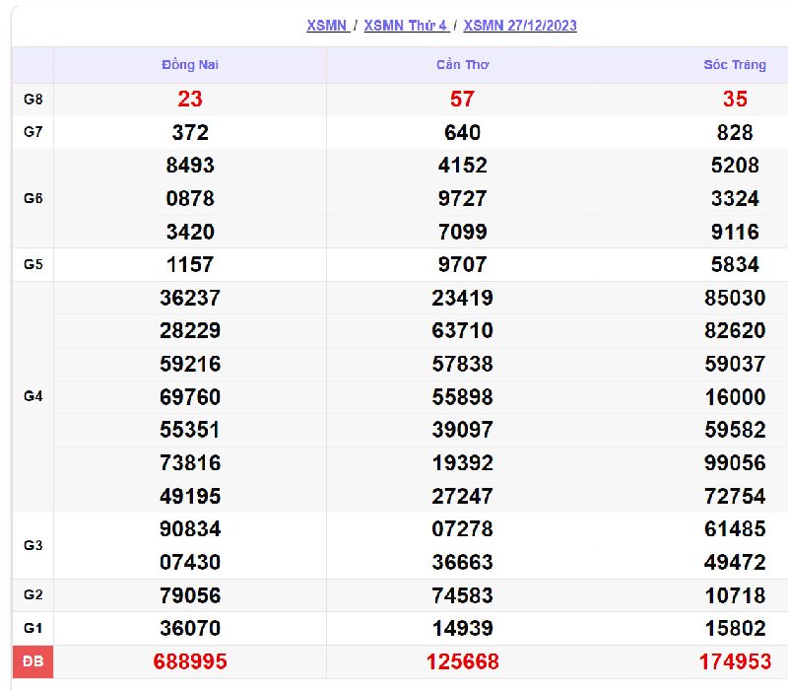
Task: Select G2 result 74583 for Cần Thơ
Action: tap(462, 595)
